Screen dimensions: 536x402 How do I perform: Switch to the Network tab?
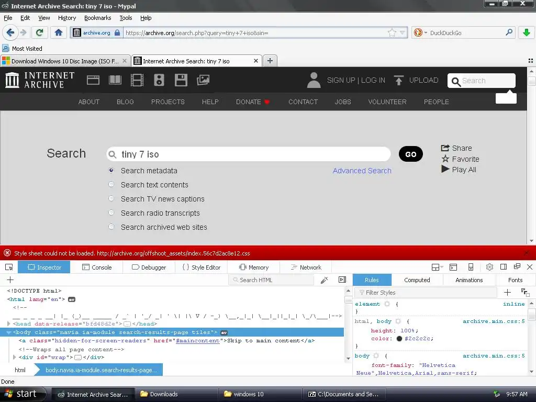[x=306, y=267]
